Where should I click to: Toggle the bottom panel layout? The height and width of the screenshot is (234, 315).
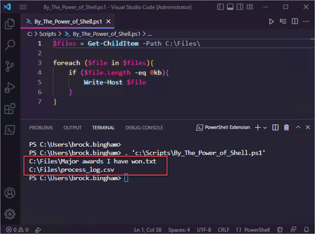click(230, 7)
